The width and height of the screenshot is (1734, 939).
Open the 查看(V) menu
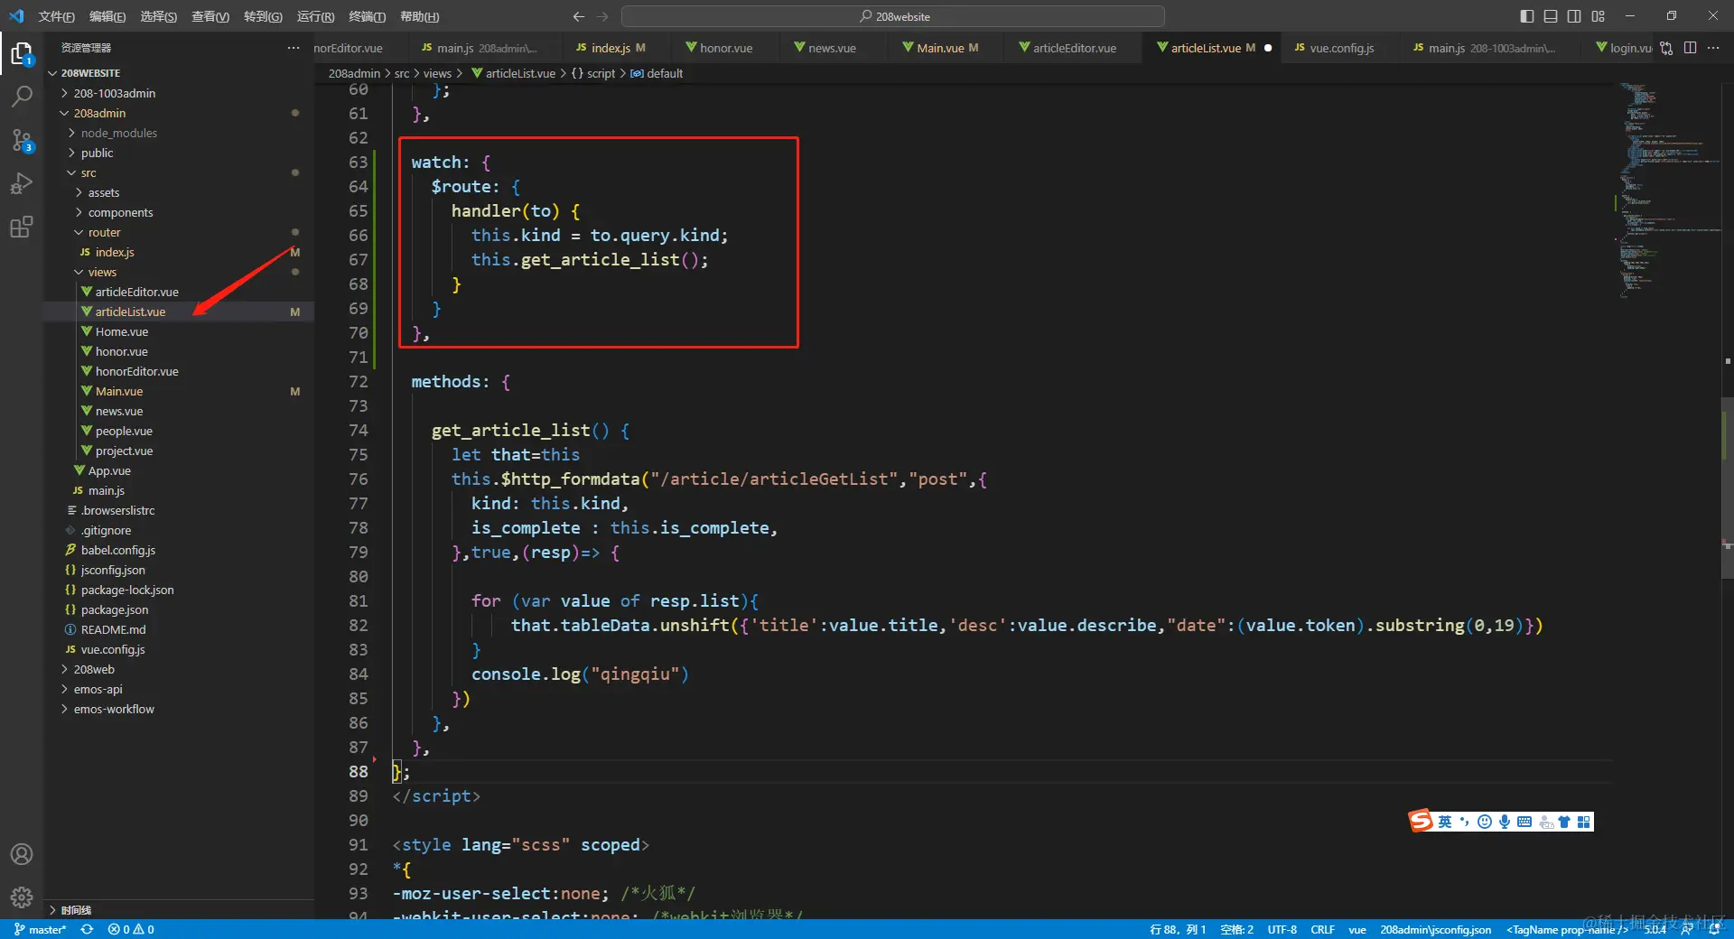coord(210,16)
